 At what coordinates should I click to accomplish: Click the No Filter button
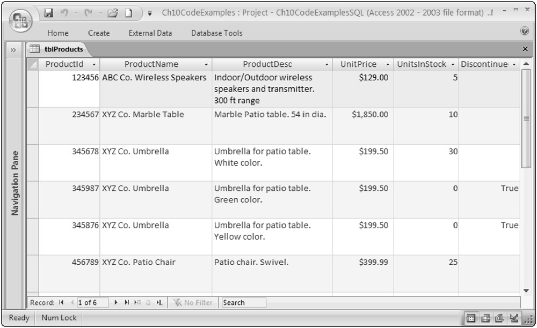point(192,303)
